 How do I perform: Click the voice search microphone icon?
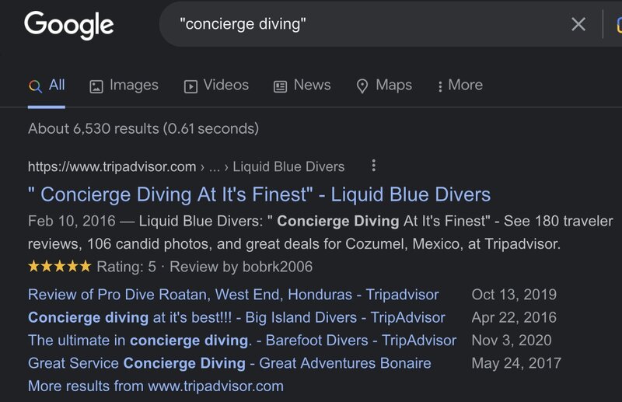tap(616, 25)
